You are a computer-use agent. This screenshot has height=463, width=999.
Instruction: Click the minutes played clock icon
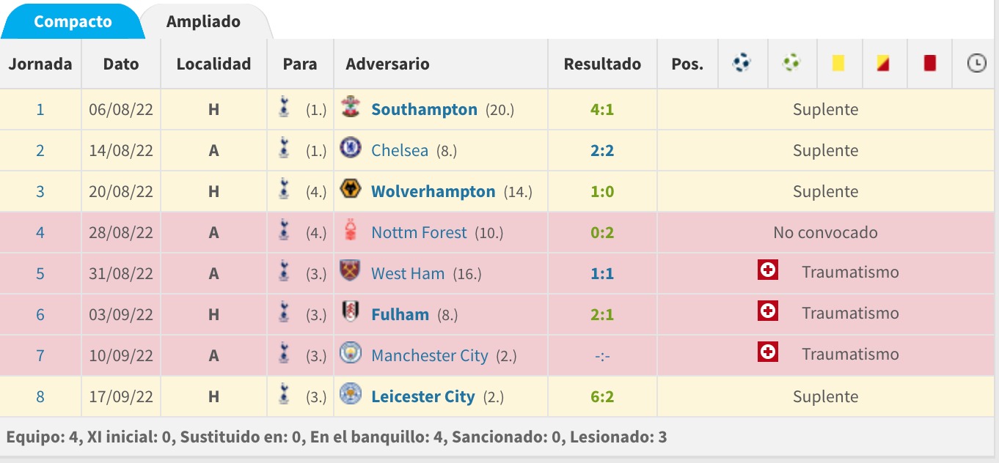[x=976, y=64]
